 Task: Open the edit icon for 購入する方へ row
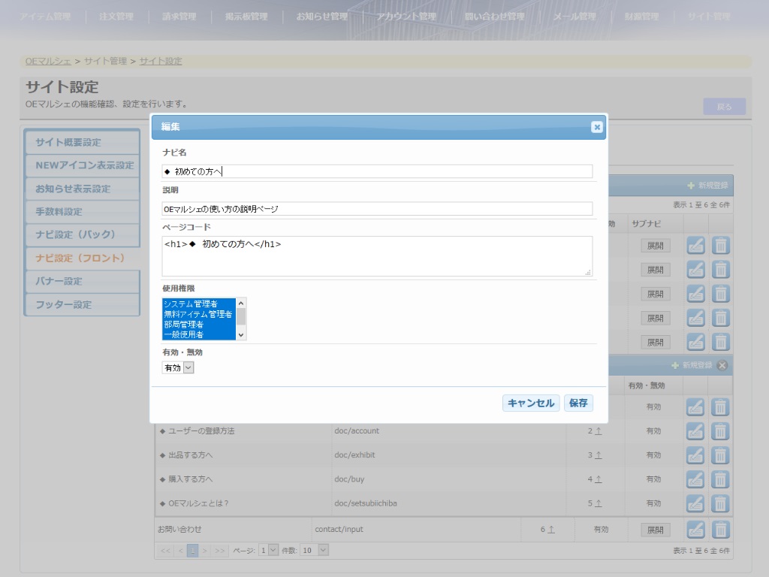pyautogui.click(x=696, y=479)
